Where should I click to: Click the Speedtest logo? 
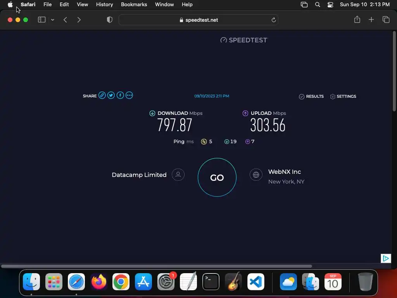[244, 40]
